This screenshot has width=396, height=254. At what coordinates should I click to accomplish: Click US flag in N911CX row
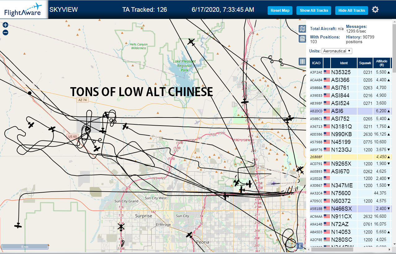pos(327,216)
